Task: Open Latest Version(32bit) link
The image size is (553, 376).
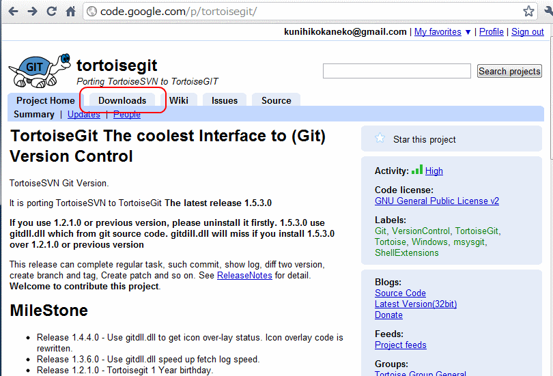Action: (416, 304)
